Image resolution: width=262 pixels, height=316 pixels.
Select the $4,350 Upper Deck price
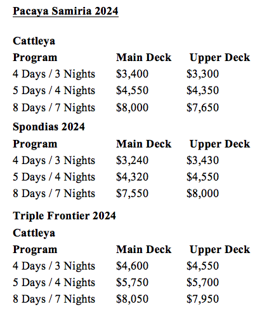202,90
